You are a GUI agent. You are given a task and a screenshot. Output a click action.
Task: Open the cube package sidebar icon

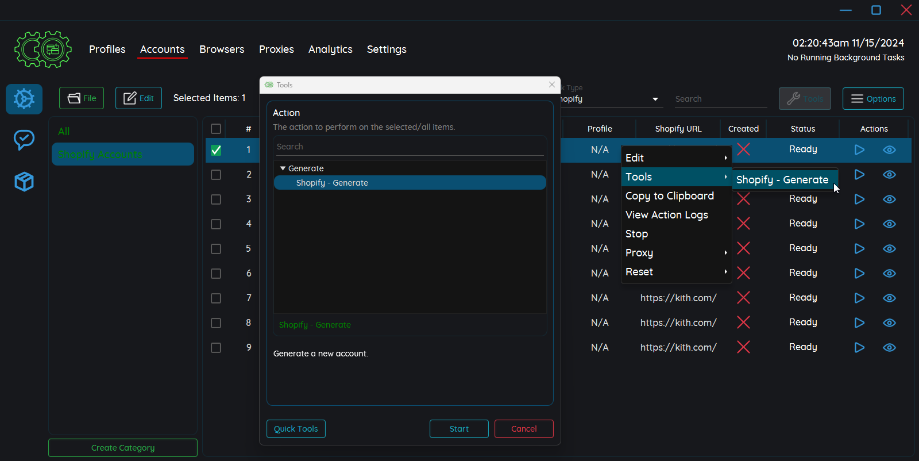tap(24, 182)
